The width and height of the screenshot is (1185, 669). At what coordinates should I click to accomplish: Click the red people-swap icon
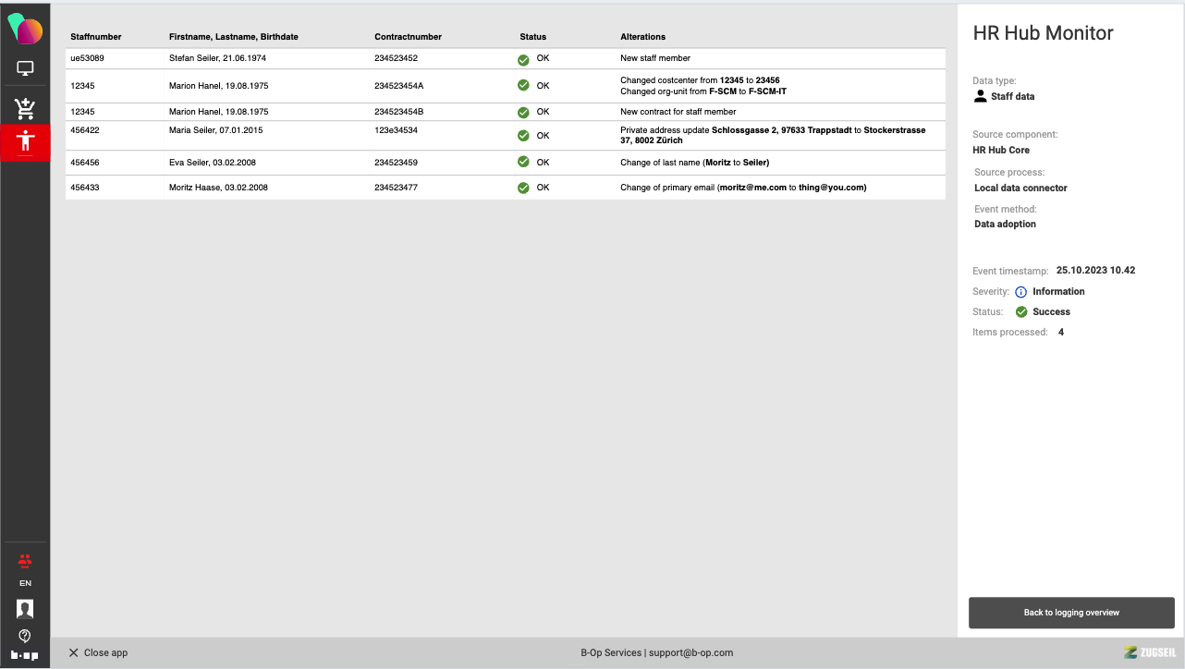click(x=25, y=561)
